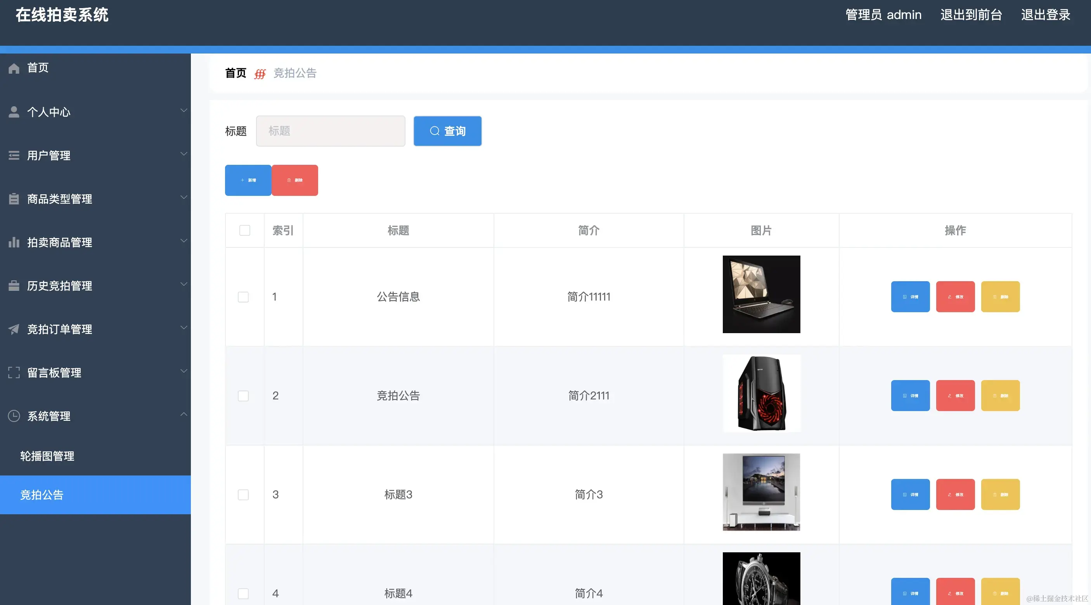This screenshot has width=1091, height=605.
Task: Click the frame icon for 留言板管理
Action: pyautogui.click(x=14, y=373)
